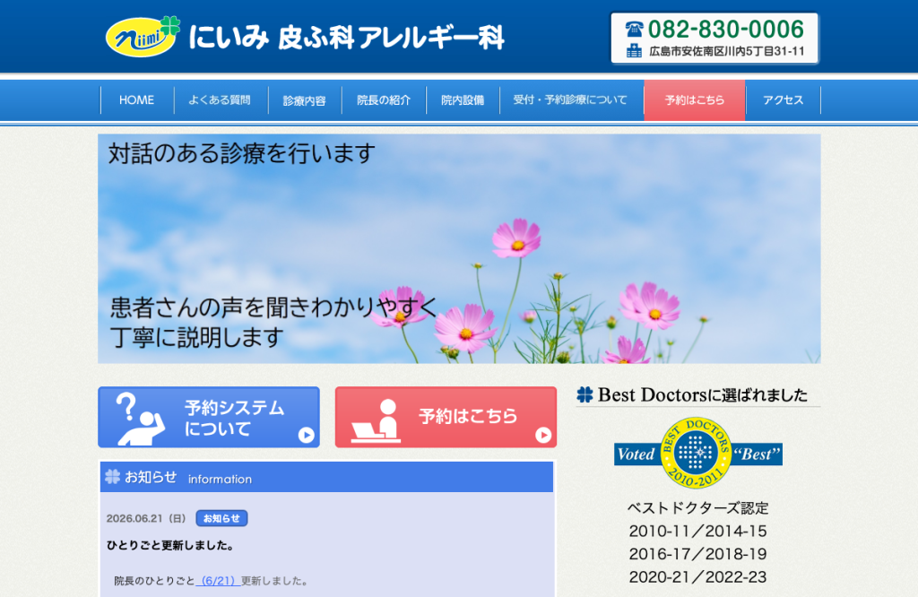Screen dimensions: 918x597
Task: Open アクセス in the navigation bar
Action: click(x=784, y=100)
